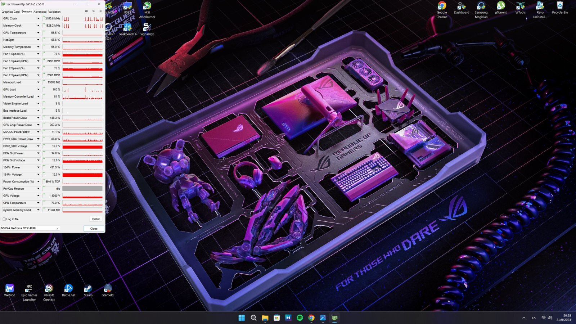Open the GPU Clock sensor dropdown
The height and width of the screenshot is (324, 576).
pyautogui.click(x=38, y=18)
